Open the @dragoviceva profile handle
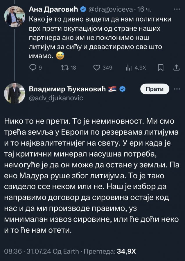This screenshot has height=261, width=185. (110, 10)
